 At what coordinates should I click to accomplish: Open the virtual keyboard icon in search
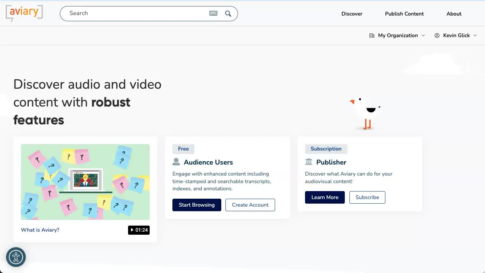point(213,13)
